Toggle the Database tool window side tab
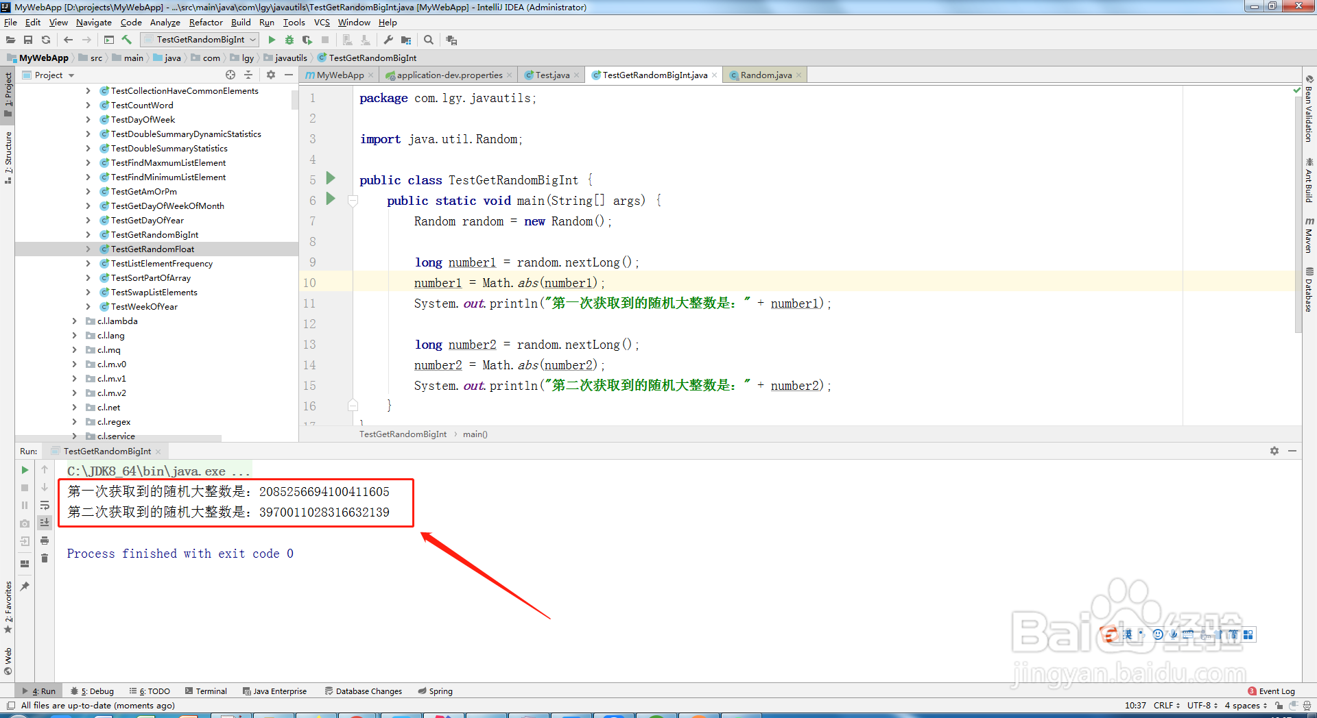The height and width of the screenshot is (718, 1317). (1309, 289)
